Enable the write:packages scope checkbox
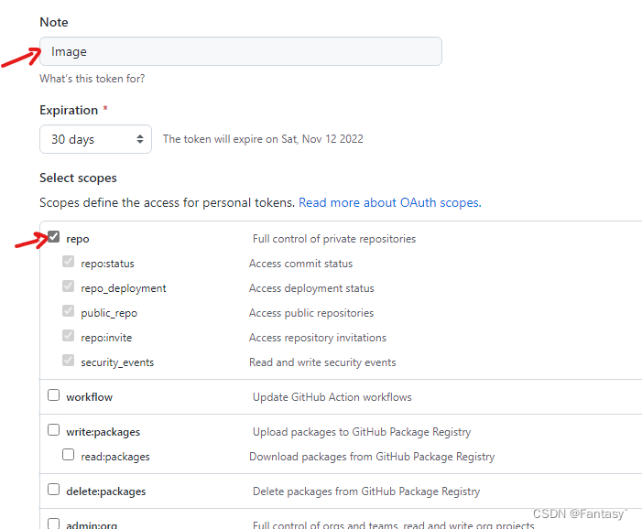 pyautogui.click(x=54, y=430)
